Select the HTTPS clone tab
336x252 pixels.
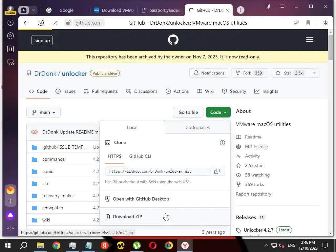115,157
